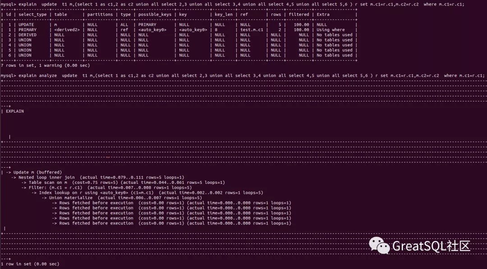487x269 pixels.
Task: Click the 'ref' type cell
Action: (x=124, y=30)
